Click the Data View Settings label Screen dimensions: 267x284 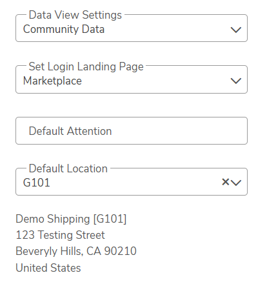pyautogui.click(x=75, y=15)
